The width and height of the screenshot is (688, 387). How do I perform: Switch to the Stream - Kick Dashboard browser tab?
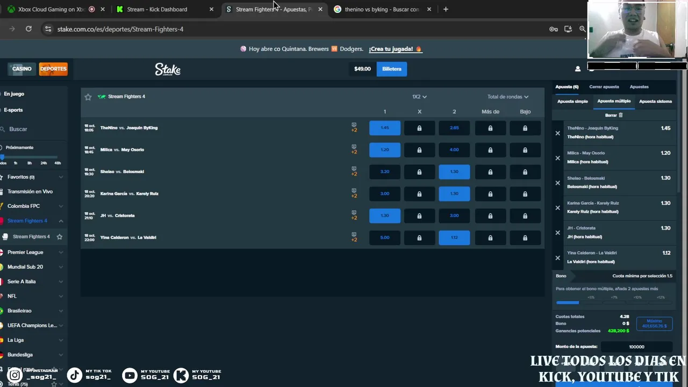click(x=164, y=9)
